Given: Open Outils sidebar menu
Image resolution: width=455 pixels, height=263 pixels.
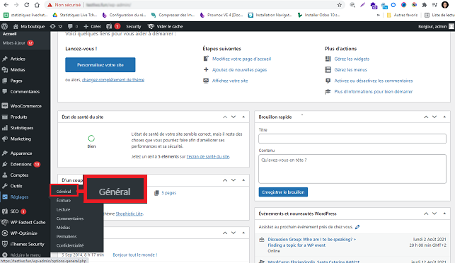Looking at the screenshot, I should (16, 186).
